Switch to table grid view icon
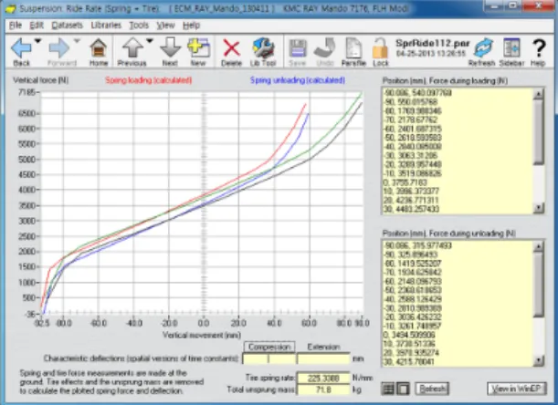558x405 pixels. (x=388, y=389)
